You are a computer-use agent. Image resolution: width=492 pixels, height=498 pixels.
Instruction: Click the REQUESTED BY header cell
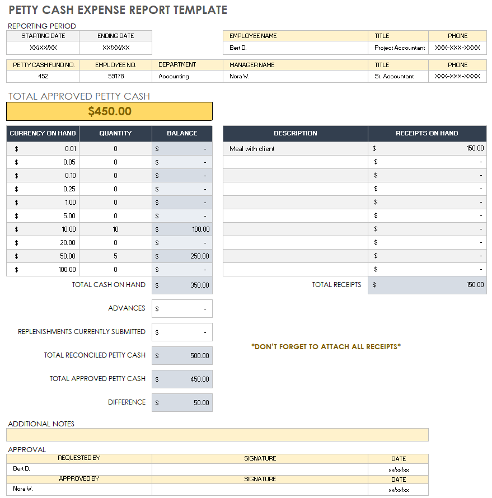click(79, 458)
